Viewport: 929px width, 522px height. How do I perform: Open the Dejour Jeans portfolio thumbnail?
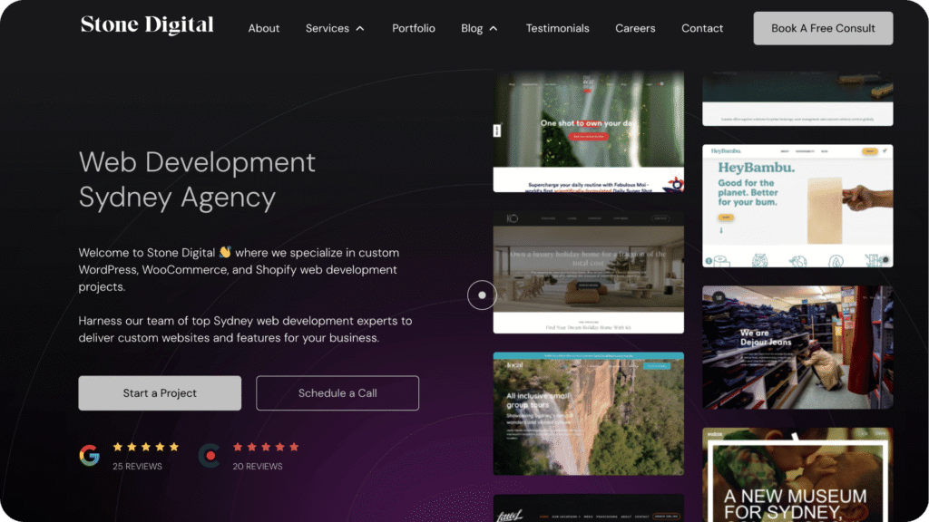click(x=797, y=347)
